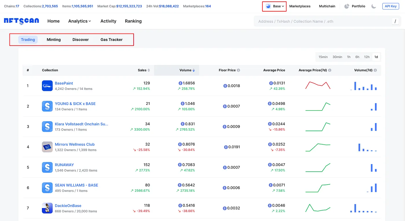Image resolution: width=405 pixels, height=221 pixels.
Task: Click the Base chain logo icon
Action: click(x=268, y=6)
